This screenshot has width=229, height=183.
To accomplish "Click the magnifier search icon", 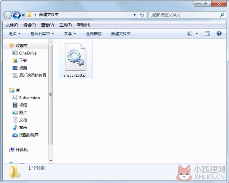I will tap(222, 15).
